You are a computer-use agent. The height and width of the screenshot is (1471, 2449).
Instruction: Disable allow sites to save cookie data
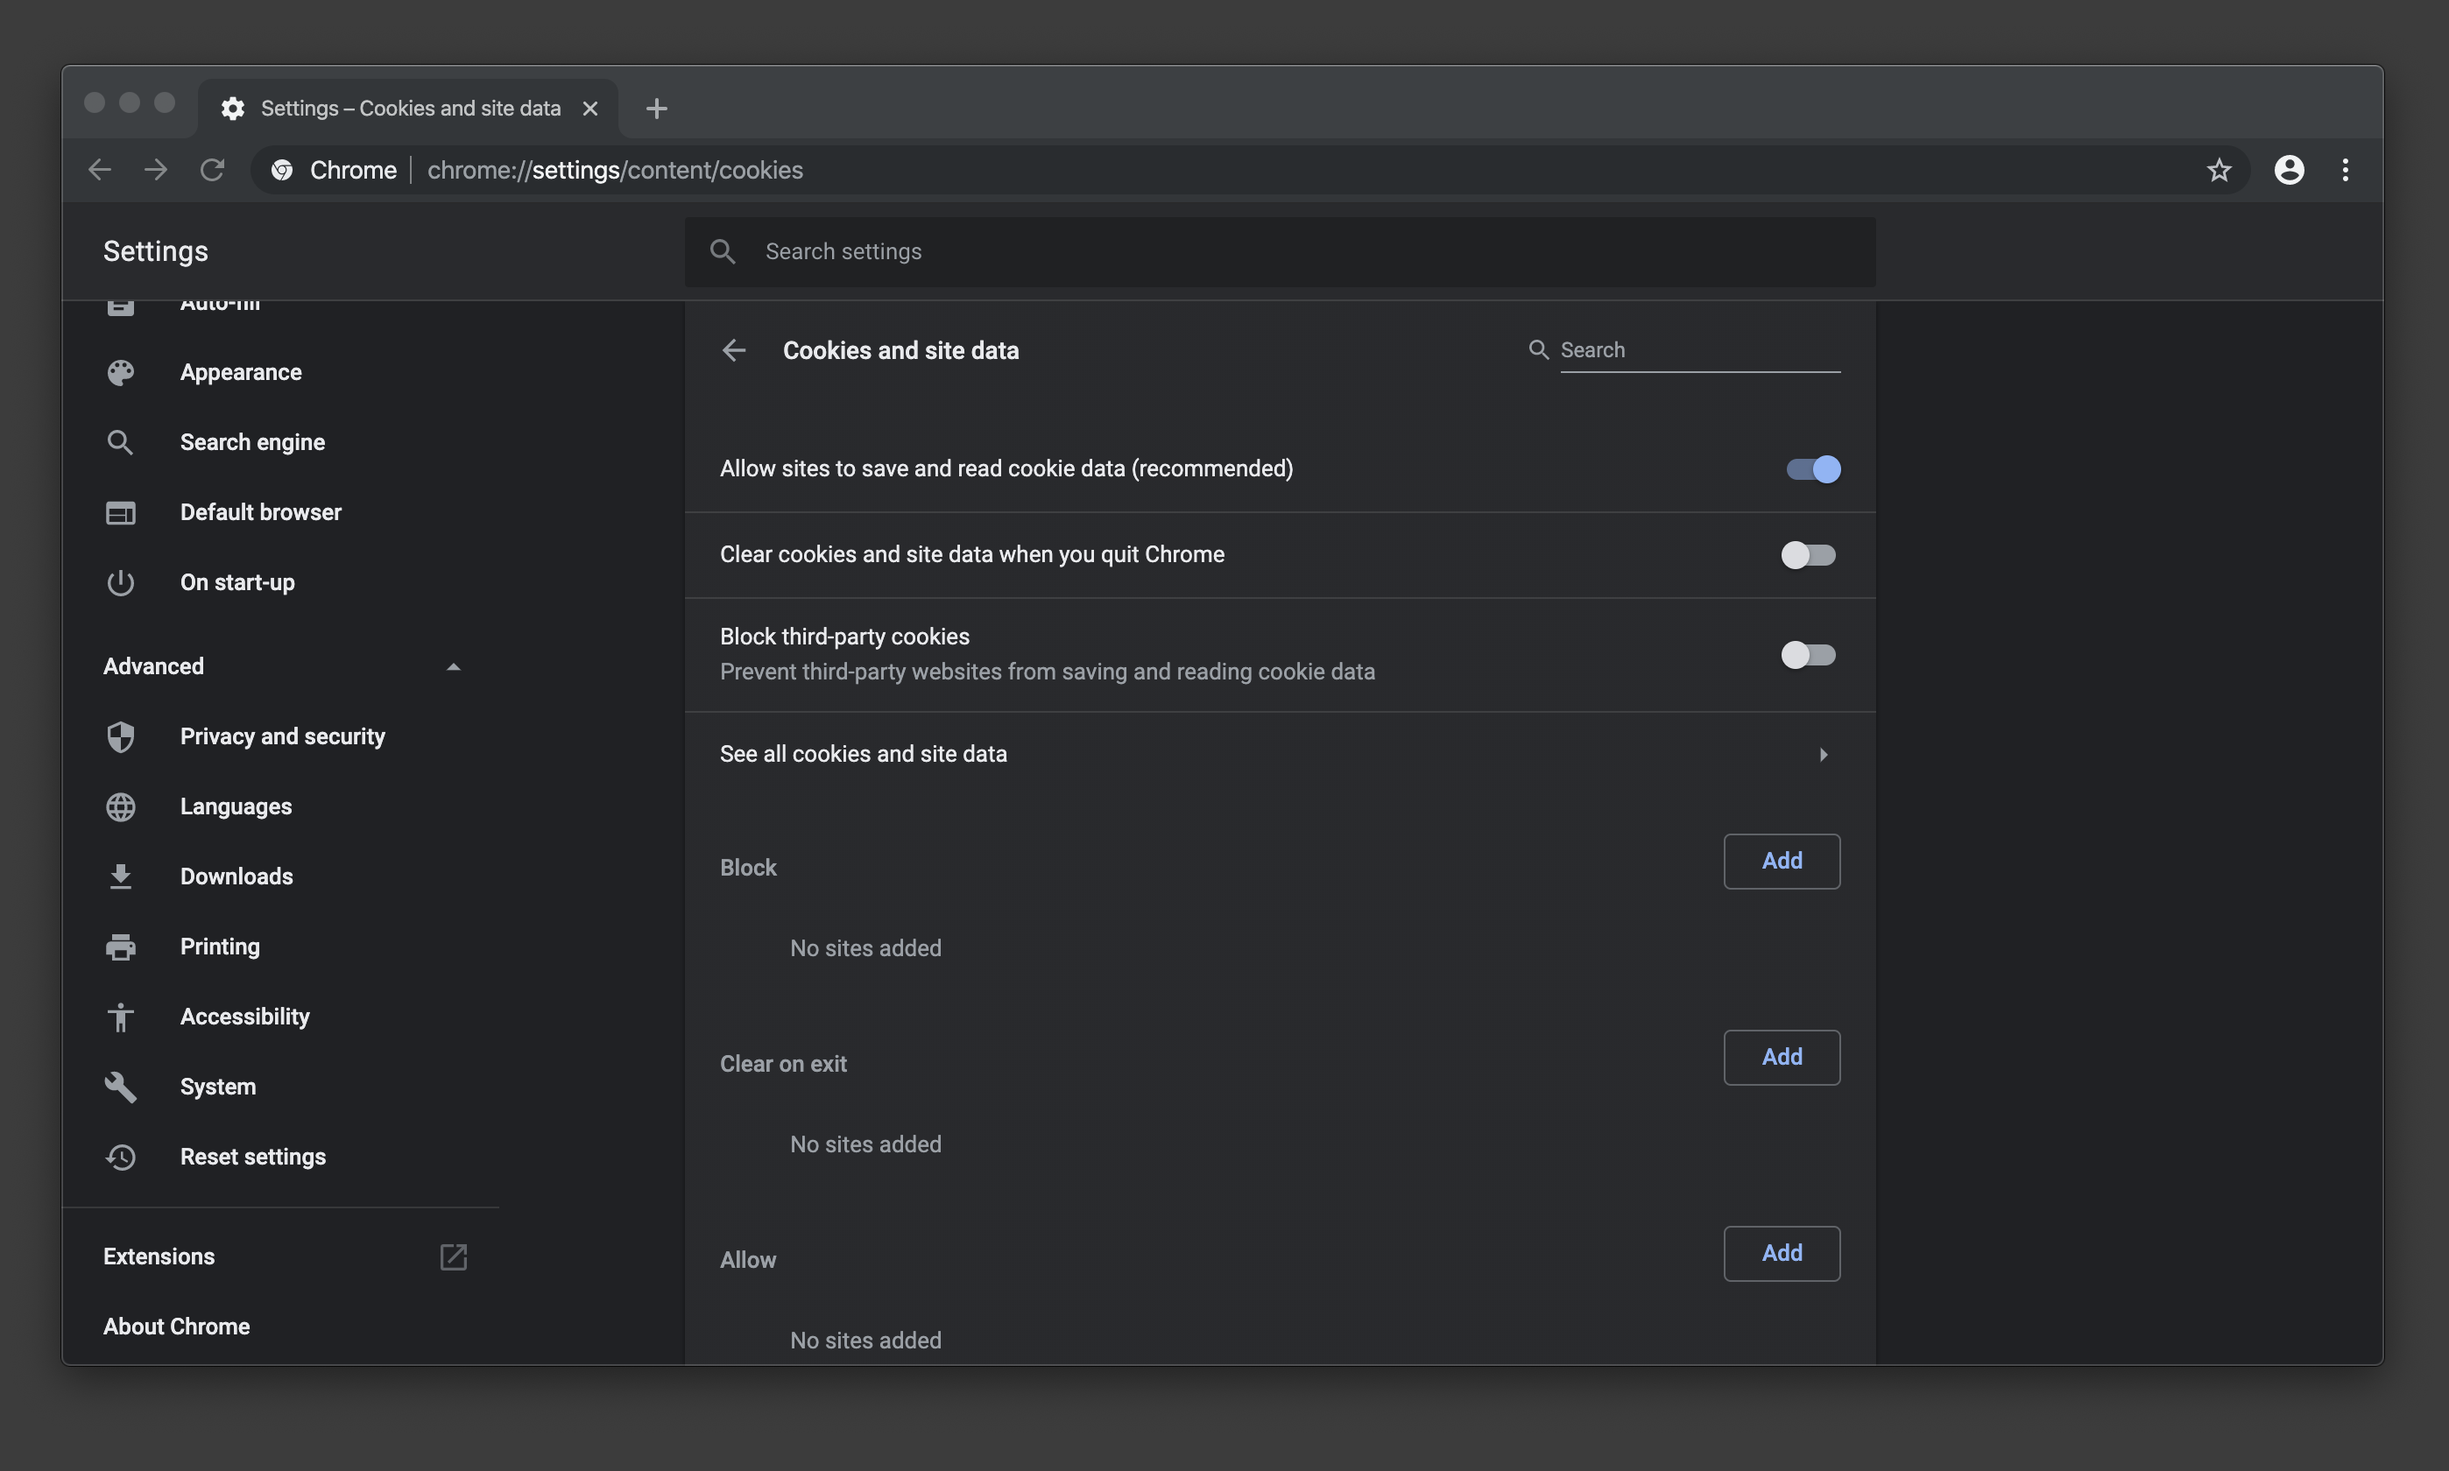(x=1811, y=468)
